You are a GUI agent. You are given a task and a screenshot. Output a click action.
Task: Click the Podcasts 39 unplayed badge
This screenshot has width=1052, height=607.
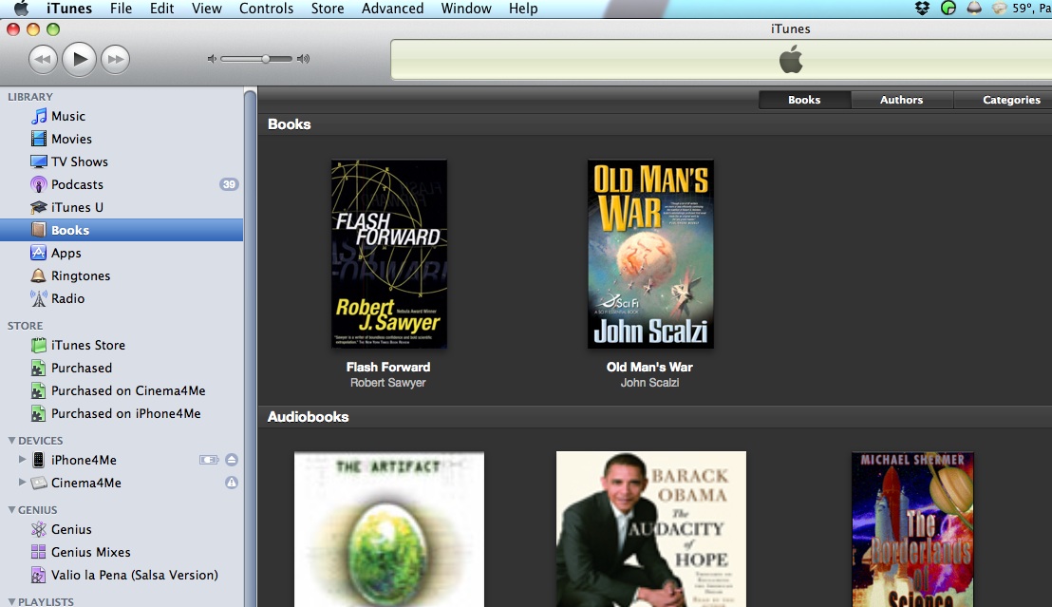point(229,184)
